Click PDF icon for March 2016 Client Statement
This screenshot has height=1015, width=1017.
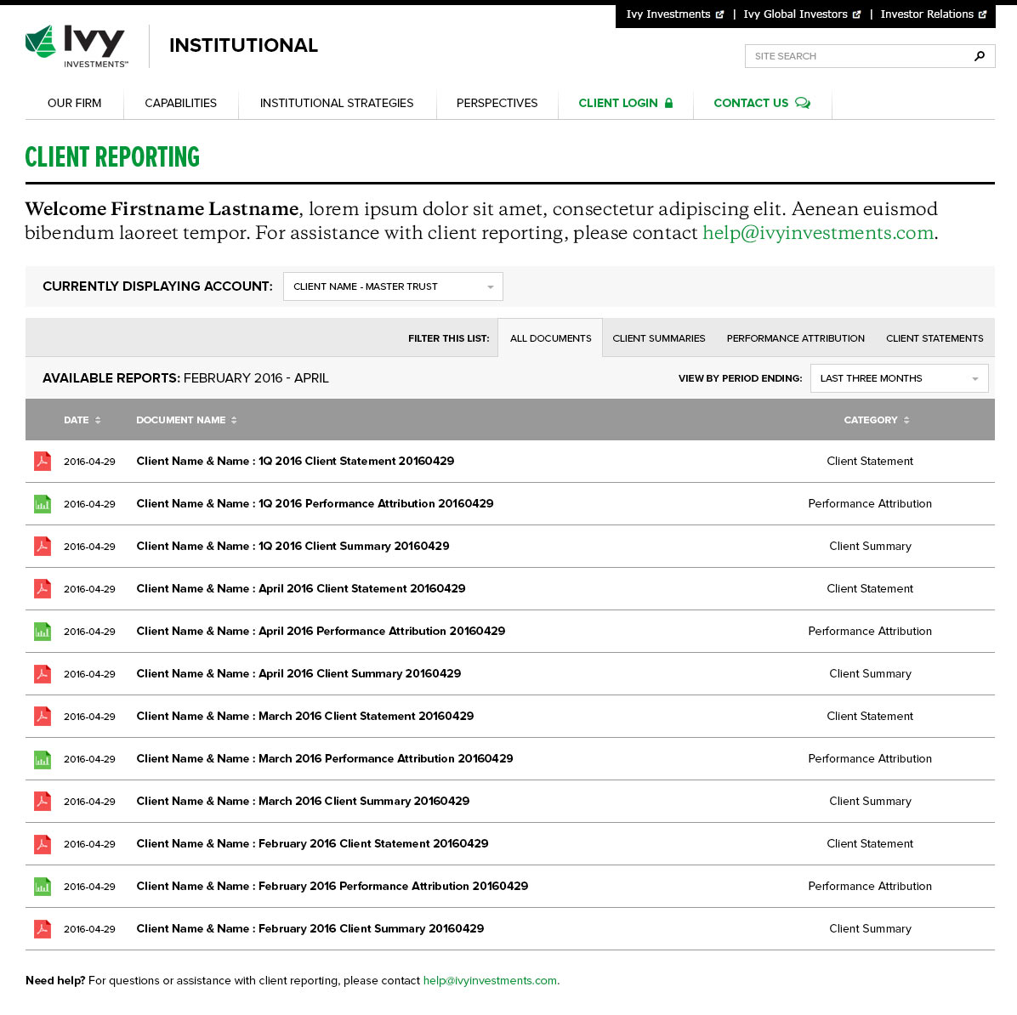pyautogui.click(x=43, y=716)
